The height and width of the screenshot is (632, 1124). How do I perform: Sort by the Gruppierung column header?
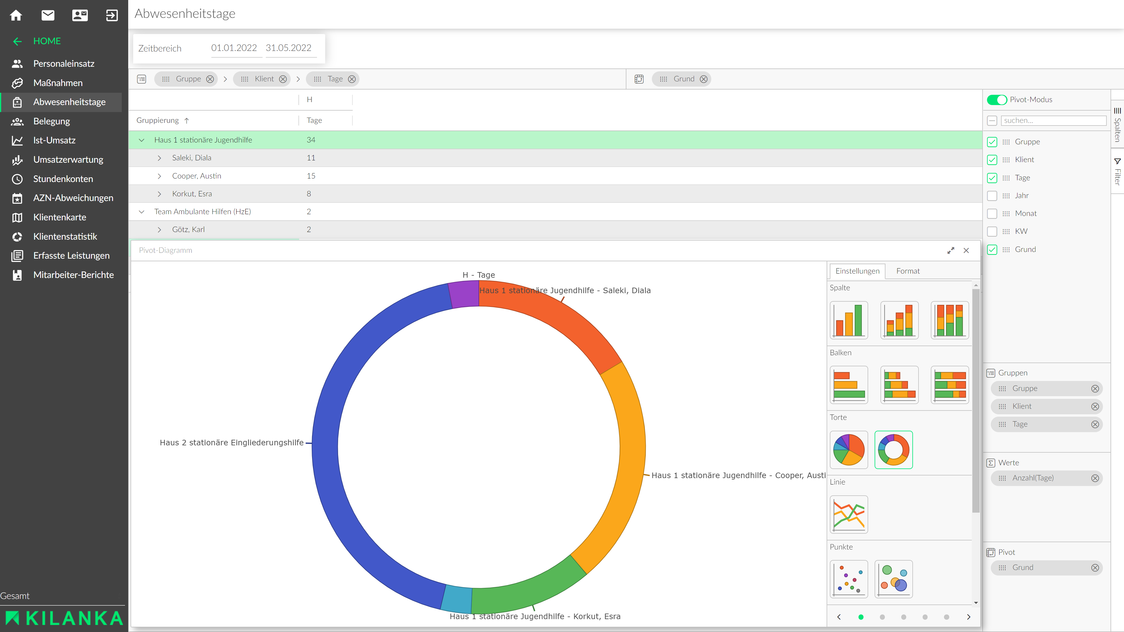coord(157,120)
